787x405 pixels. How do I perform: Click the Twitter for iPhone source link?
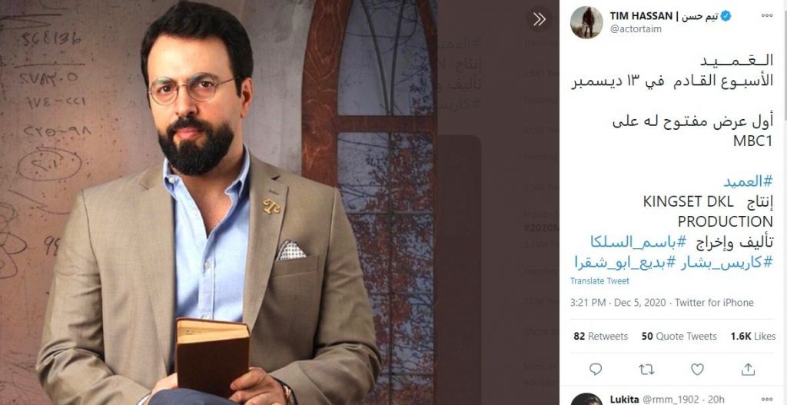714,303
